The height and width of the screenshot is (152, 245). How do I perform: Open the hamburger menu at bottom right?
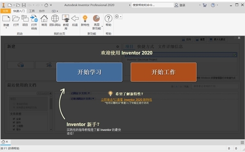[242, 143]
